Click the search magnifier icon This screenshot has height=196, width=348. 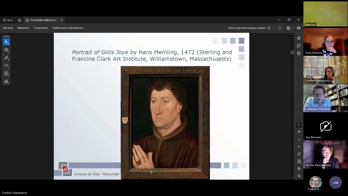(x=269, y=28)
